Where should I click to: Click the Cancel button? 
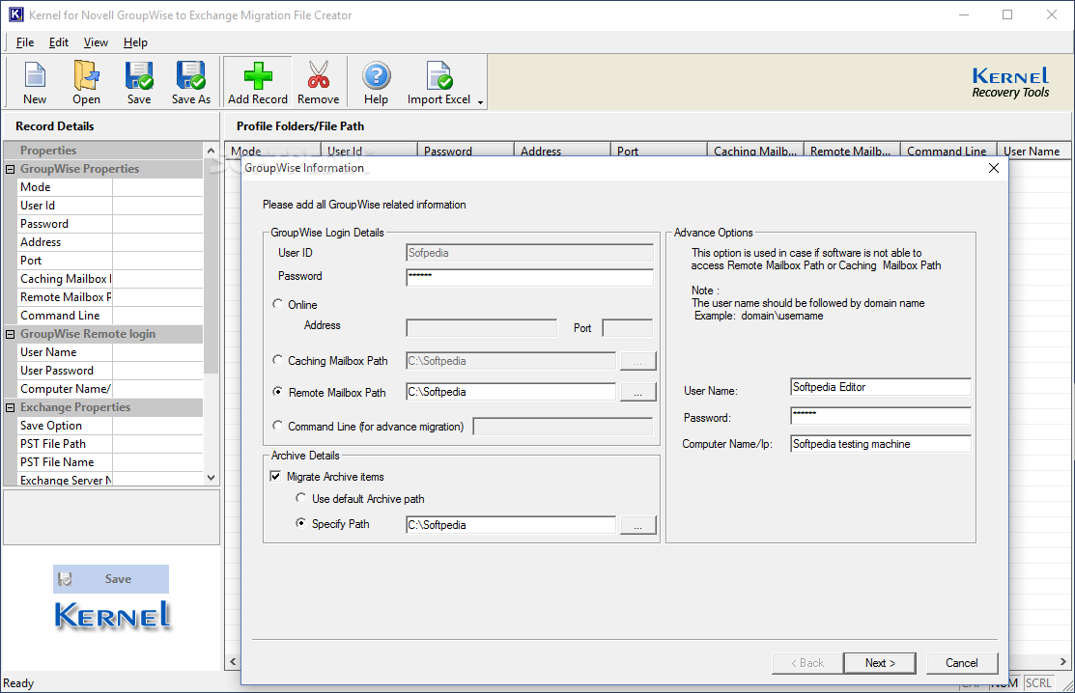point(961,663)
